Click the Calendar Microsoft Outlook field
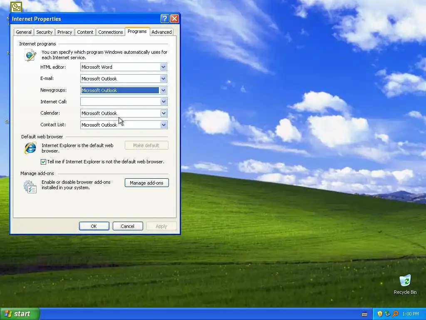This screenshot has height=320, width=426. pyautogui.click(x=124, y=113)
